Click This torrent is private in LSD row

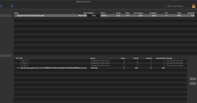coord(174,66)
